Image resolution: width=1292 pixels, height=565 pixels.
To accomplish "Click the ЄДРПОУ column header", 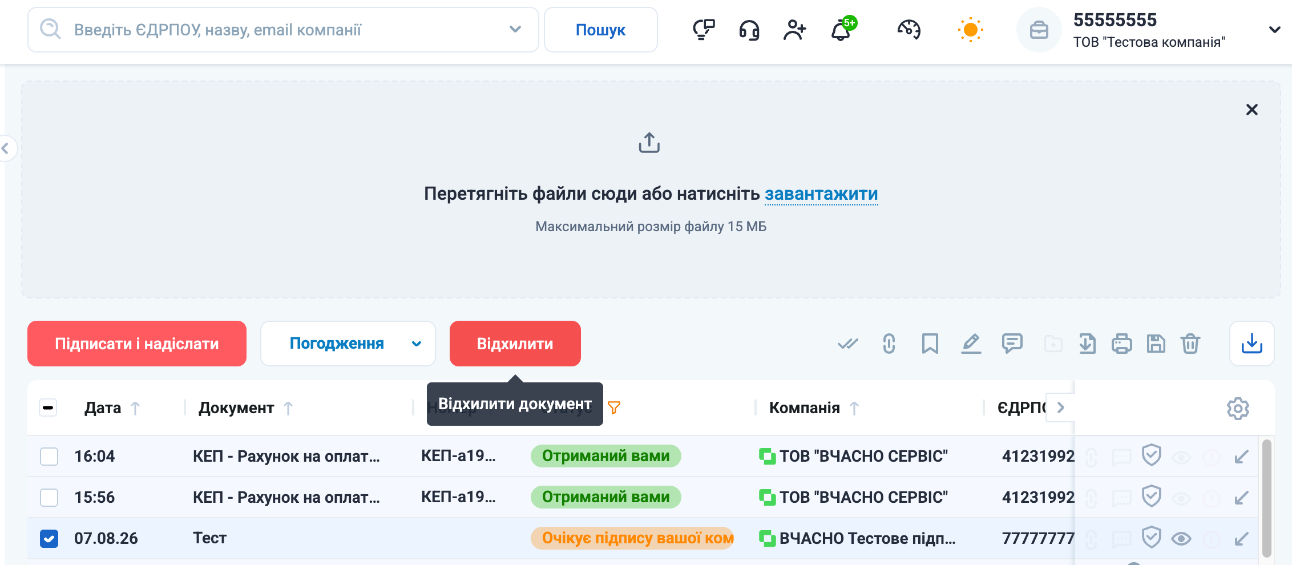I will [x=1022, y=408].
